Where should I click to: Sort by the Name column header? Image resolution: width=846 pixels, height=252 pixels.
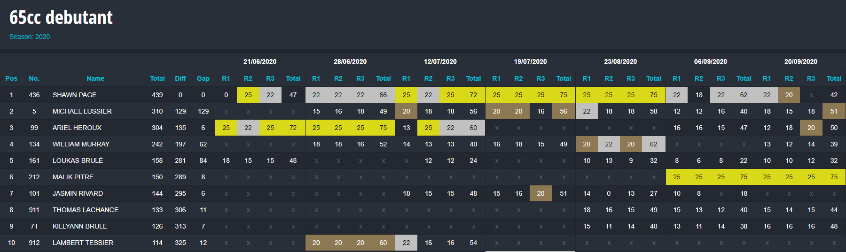coord(95,78)
